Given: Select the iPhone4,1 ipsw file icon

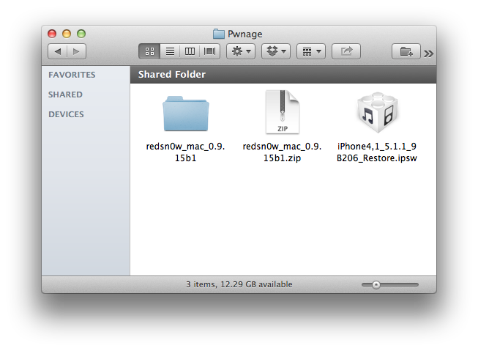Looking at the screenshot, I should coord(378,112).
